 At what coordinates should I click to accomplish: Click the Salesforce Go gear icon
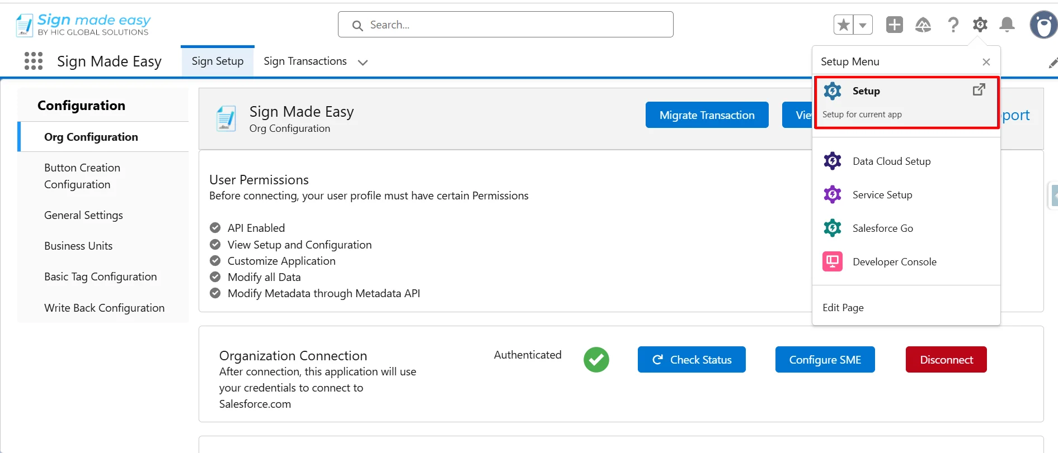(833, 228)
